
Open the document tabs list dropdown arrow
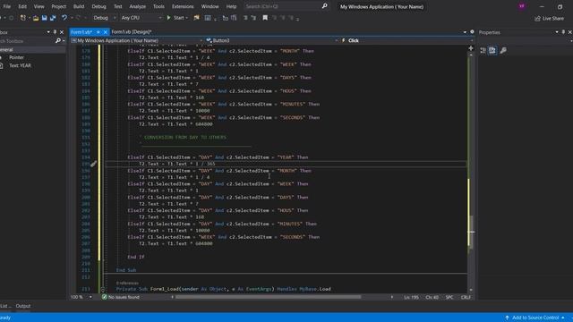(465, 32)
